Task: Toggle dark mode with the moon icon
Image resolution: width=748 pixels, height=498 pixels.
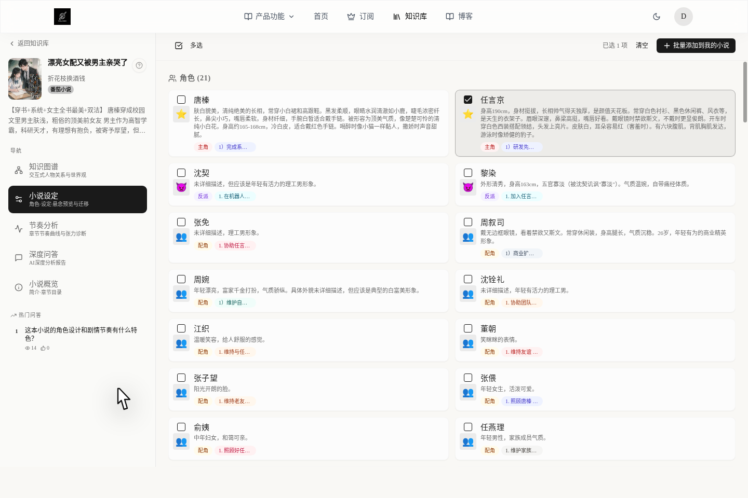Action: point(657,16)
